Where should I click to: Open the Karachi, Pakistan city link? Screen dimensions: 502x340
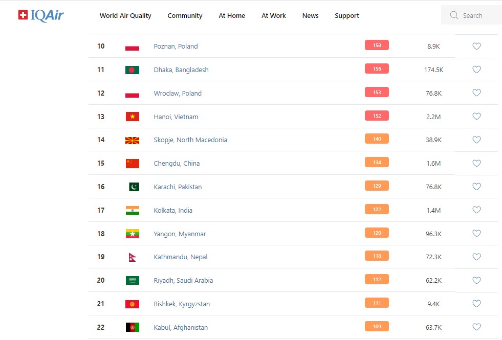(x=178, y=187)
